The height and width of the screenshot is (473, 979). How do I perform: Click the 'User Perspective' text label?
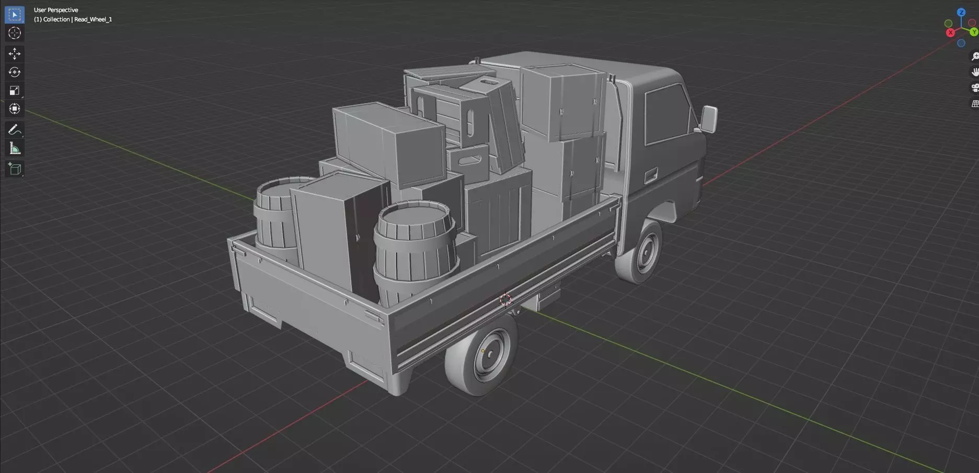coord(56,10)
